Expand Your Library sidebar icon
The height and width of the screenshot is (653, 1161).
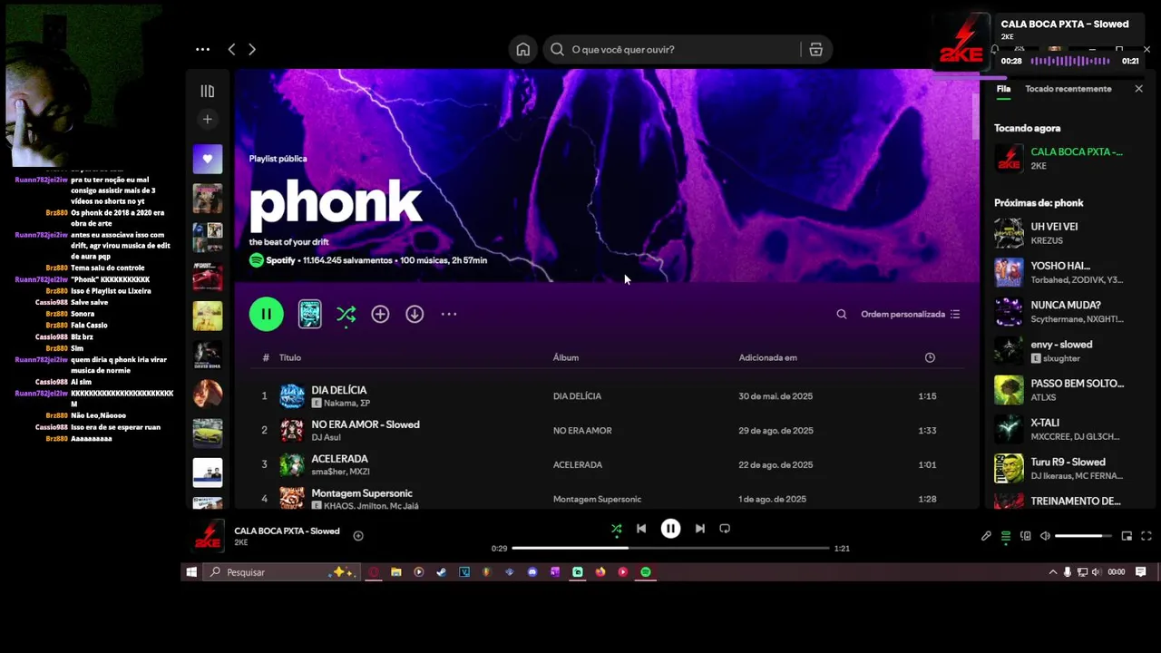tap(208, 91)
